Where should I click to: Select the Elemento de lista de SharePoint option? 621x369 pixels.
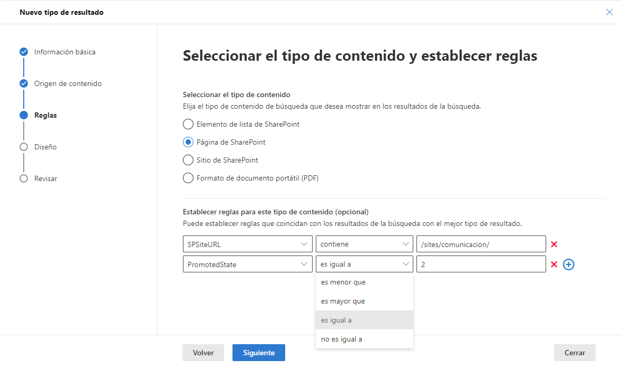[188, 124]
